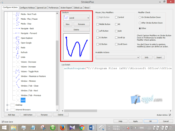Click the X icon beside Window / Tab - Next
175x131 pixels.
click(17, 91)
